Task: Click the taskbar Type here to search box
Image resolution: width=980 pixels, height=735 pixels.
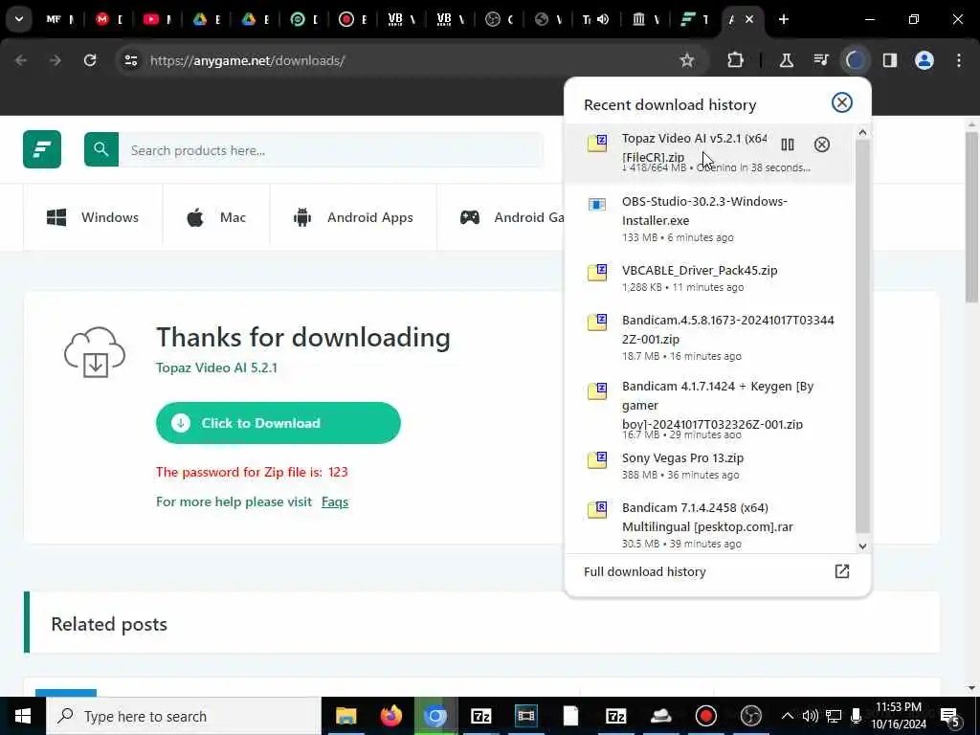Action: point(183,716)
